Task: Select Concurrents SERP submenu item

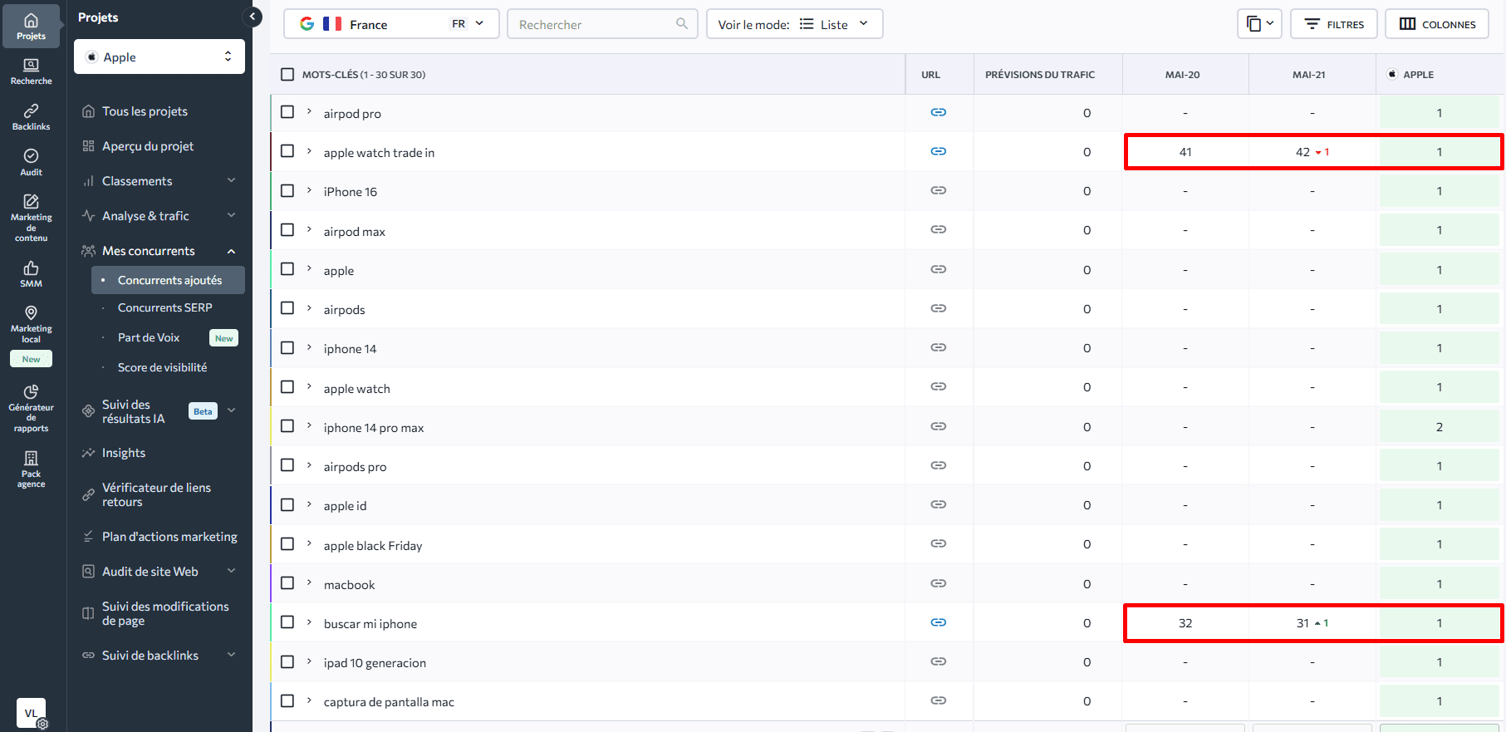Action: coord(165,307)
